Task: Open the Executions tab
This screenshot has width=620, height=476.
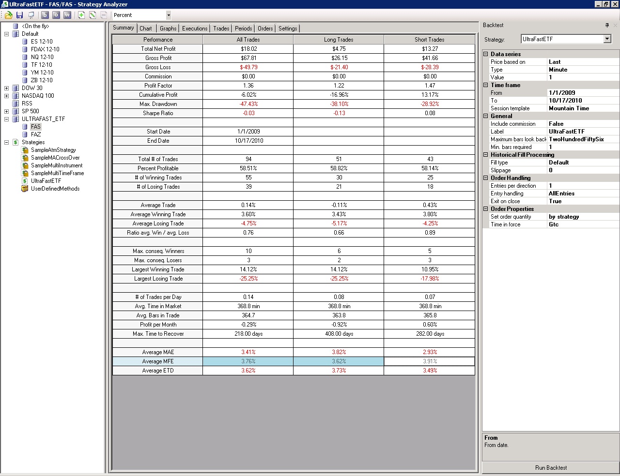Action: point(195,29)
